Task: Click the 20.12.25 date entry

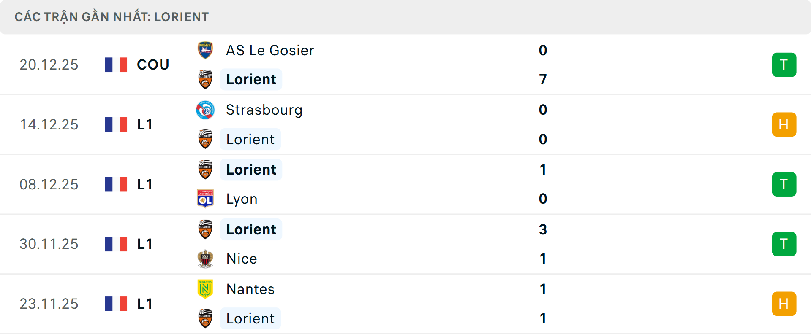Action: tap(49, 65)
